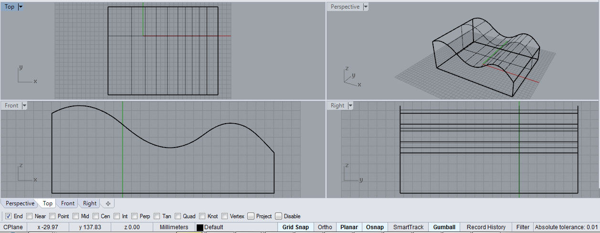
Task: Switch to the Top viewport tab
Action: [48, 203]
